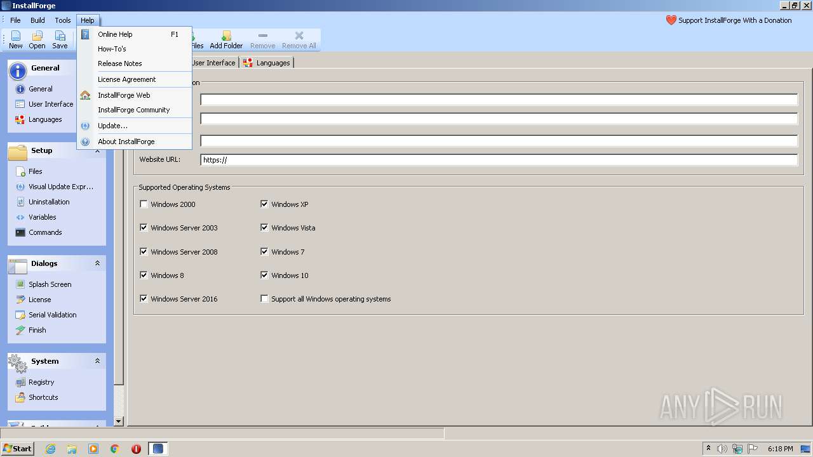Uncheck Windows XP checkbox

coord(264,204)
